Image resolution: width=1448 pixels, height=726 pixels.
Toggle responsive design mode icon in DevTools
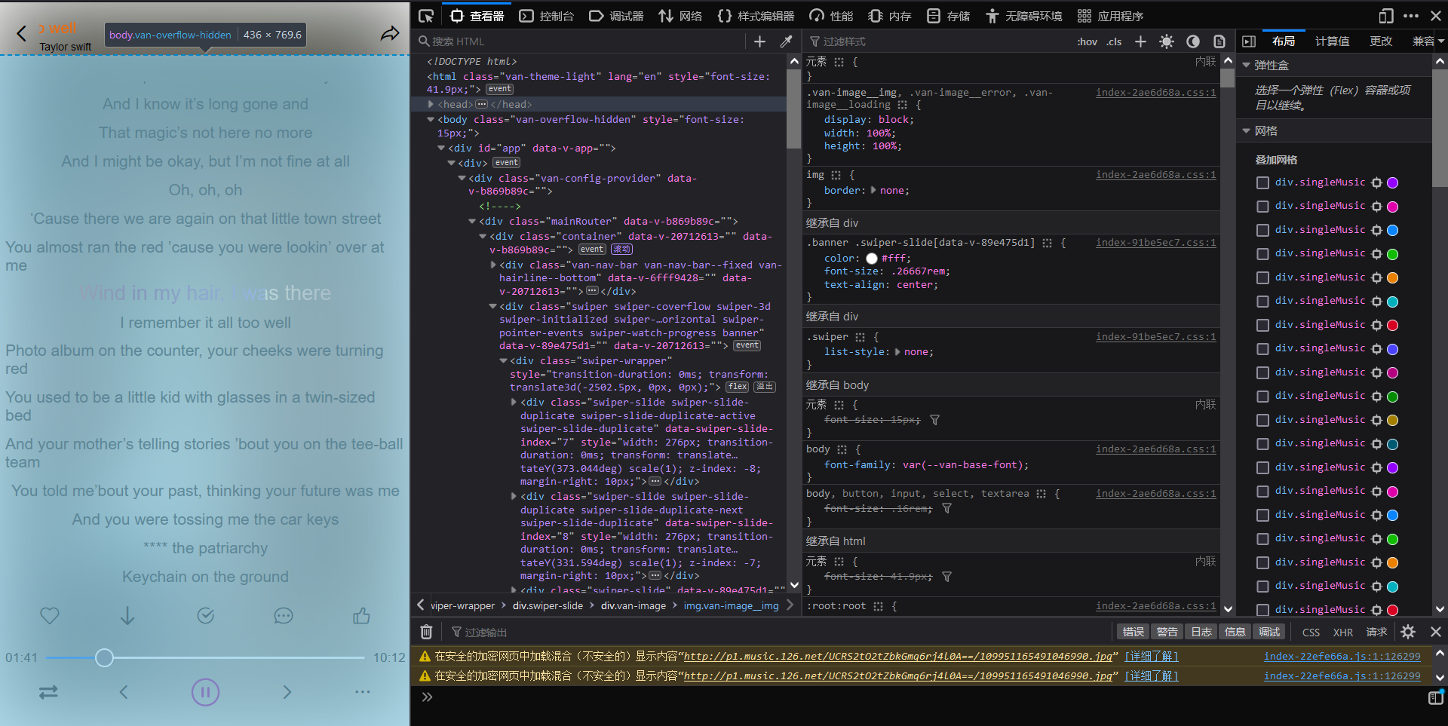click(x=1386, y=16)
